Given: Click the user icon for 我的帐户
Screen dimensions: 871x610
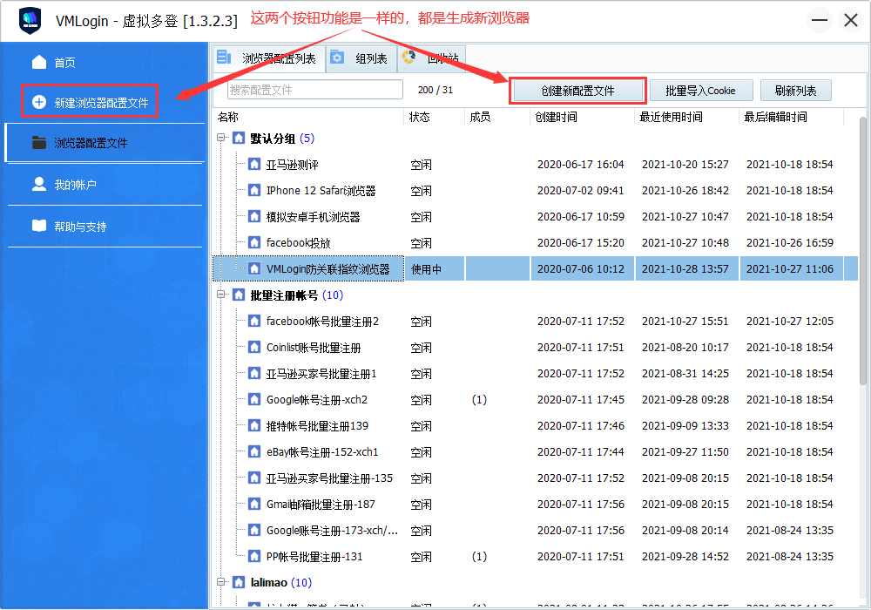Looking at the screenshot, I should coord(39,184).
